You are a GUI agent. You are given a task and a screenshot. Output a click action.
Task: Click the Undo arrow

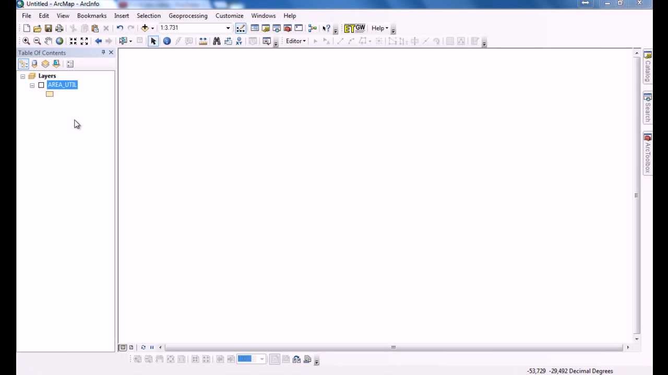[120, 28]
